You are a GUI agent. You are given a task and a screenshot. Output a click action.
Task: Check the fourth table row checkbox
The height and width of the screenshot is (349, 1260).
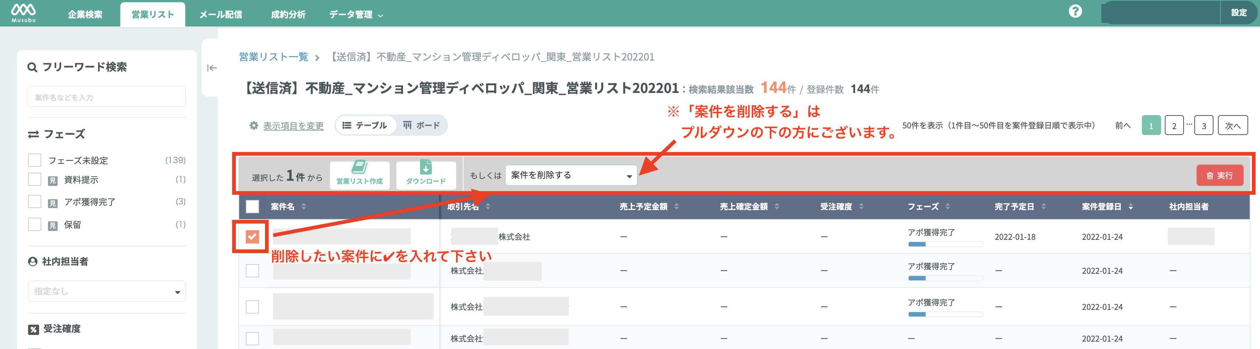(252, 339)
